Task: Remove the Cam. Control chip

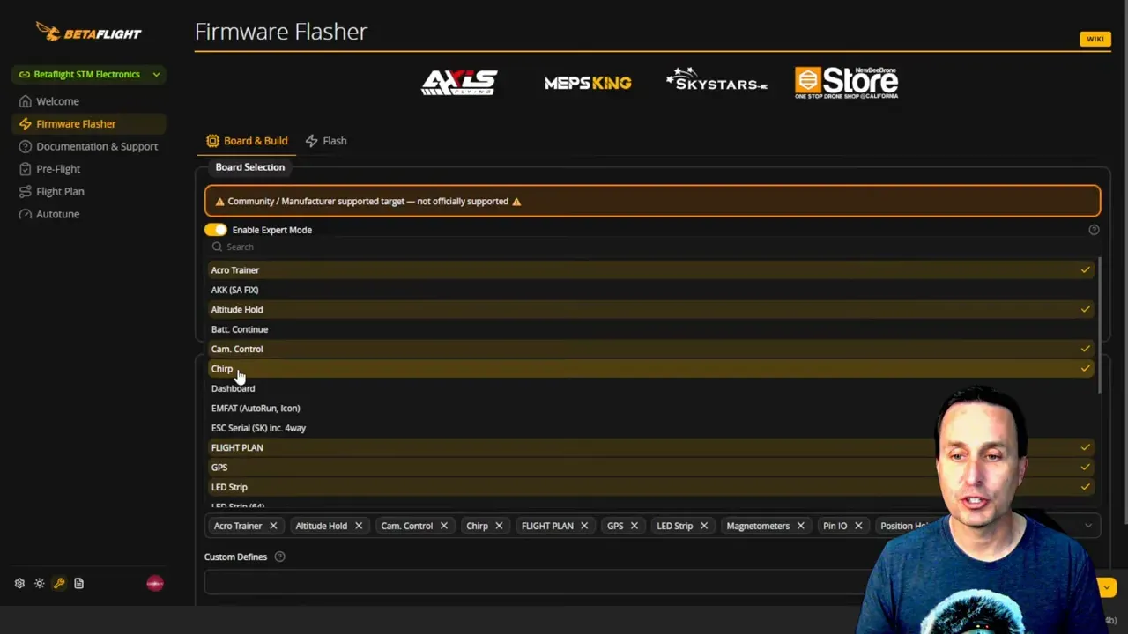Action: point(443,526)
